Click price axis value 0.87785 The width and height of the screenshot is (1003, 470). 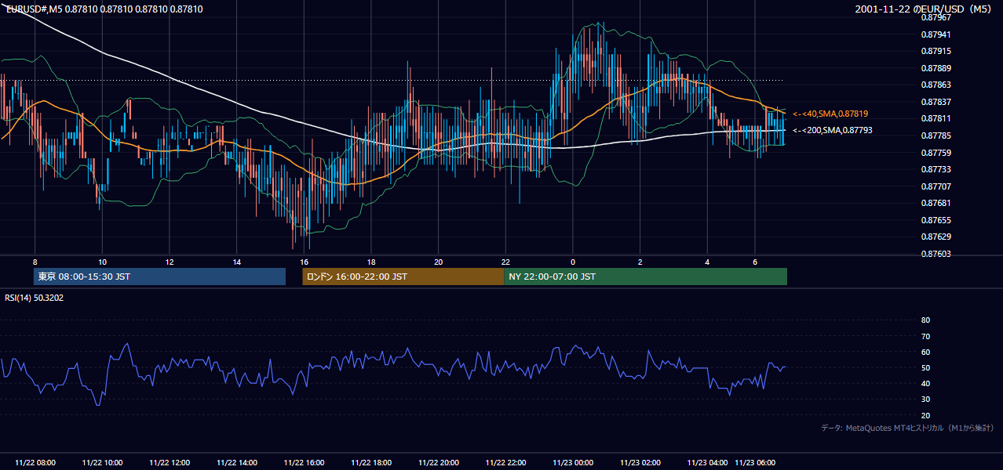pyautogui.click(x=935, y=136)
